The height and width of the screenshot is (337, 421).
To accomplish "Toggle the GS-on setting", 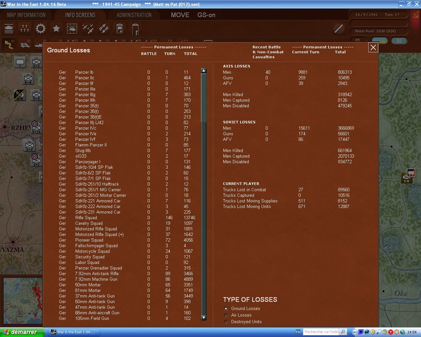I will coord(206,15).
